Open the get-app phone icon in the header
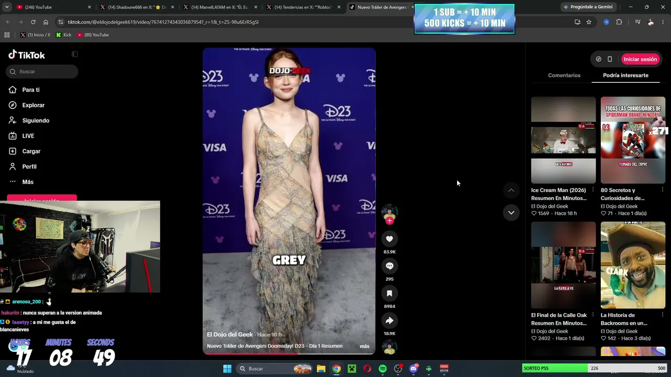This screenshot has height=377, width=671. (x=610, y=59)
